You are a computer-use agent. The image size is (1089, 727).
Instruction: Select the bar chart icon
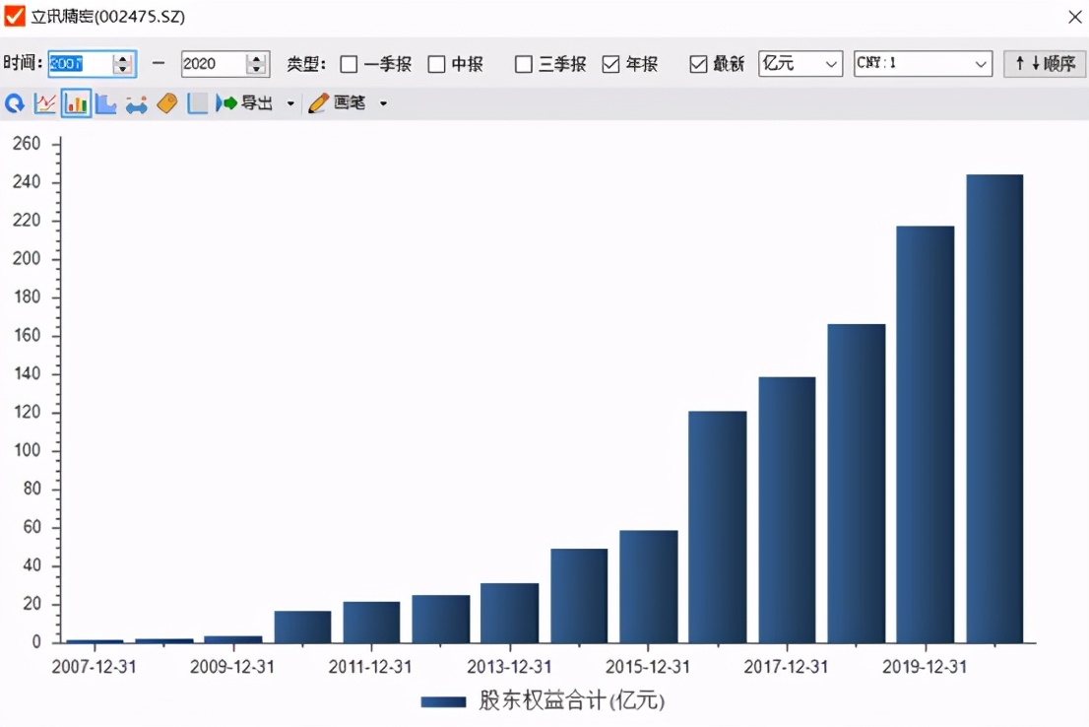76,102
